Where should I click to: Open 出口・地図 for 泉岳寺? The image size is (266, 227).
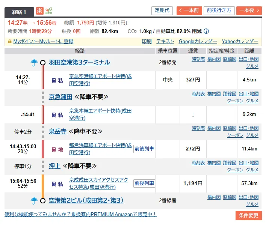pyautogui.click(x=249, y=128)
